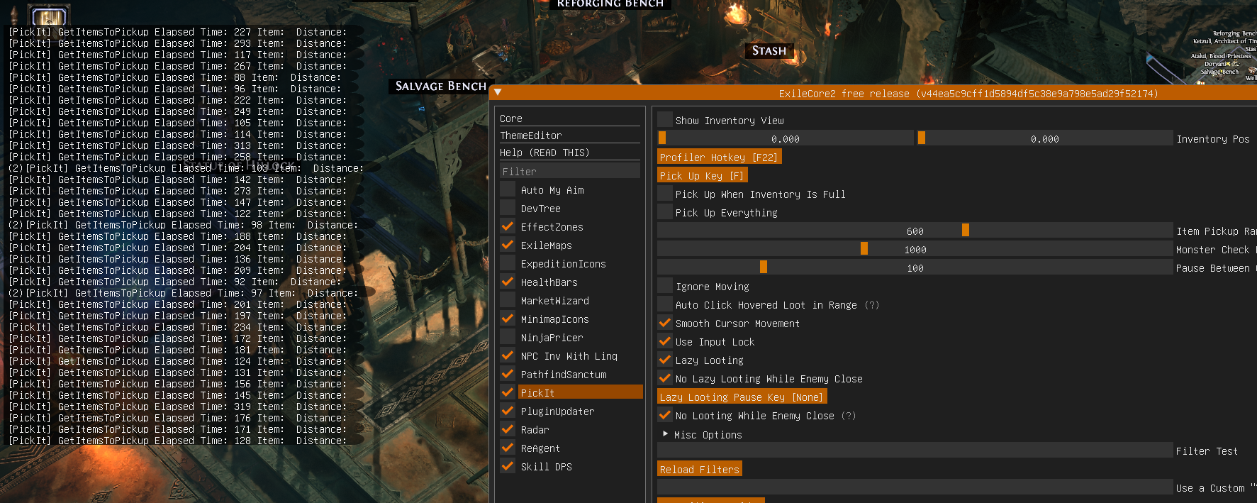Disable No Looting While Enemy Close checkbox

tap(665, 415)
